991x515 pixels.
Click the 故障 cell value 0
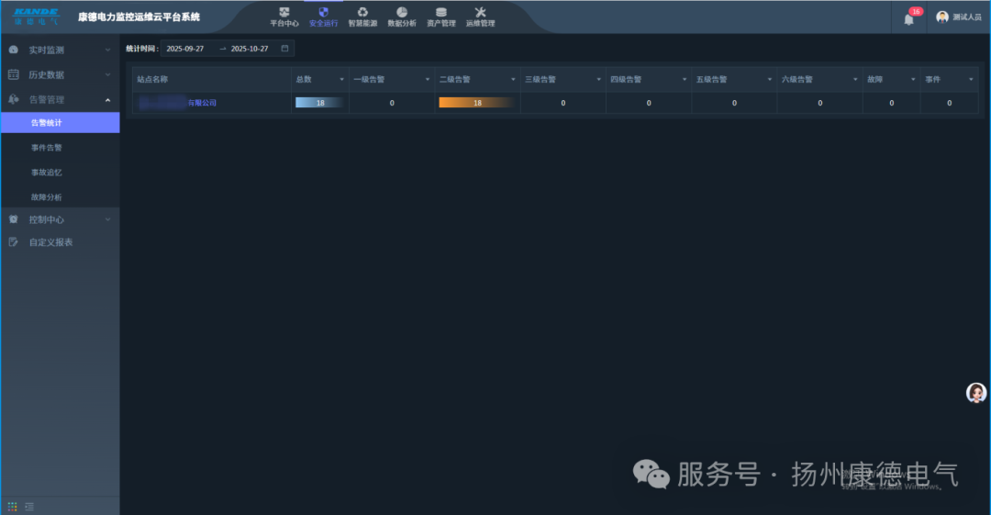892,103
